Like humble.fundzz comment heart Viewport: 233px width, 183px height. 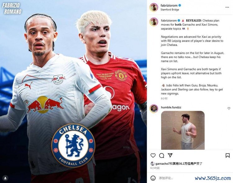[229, 108]
